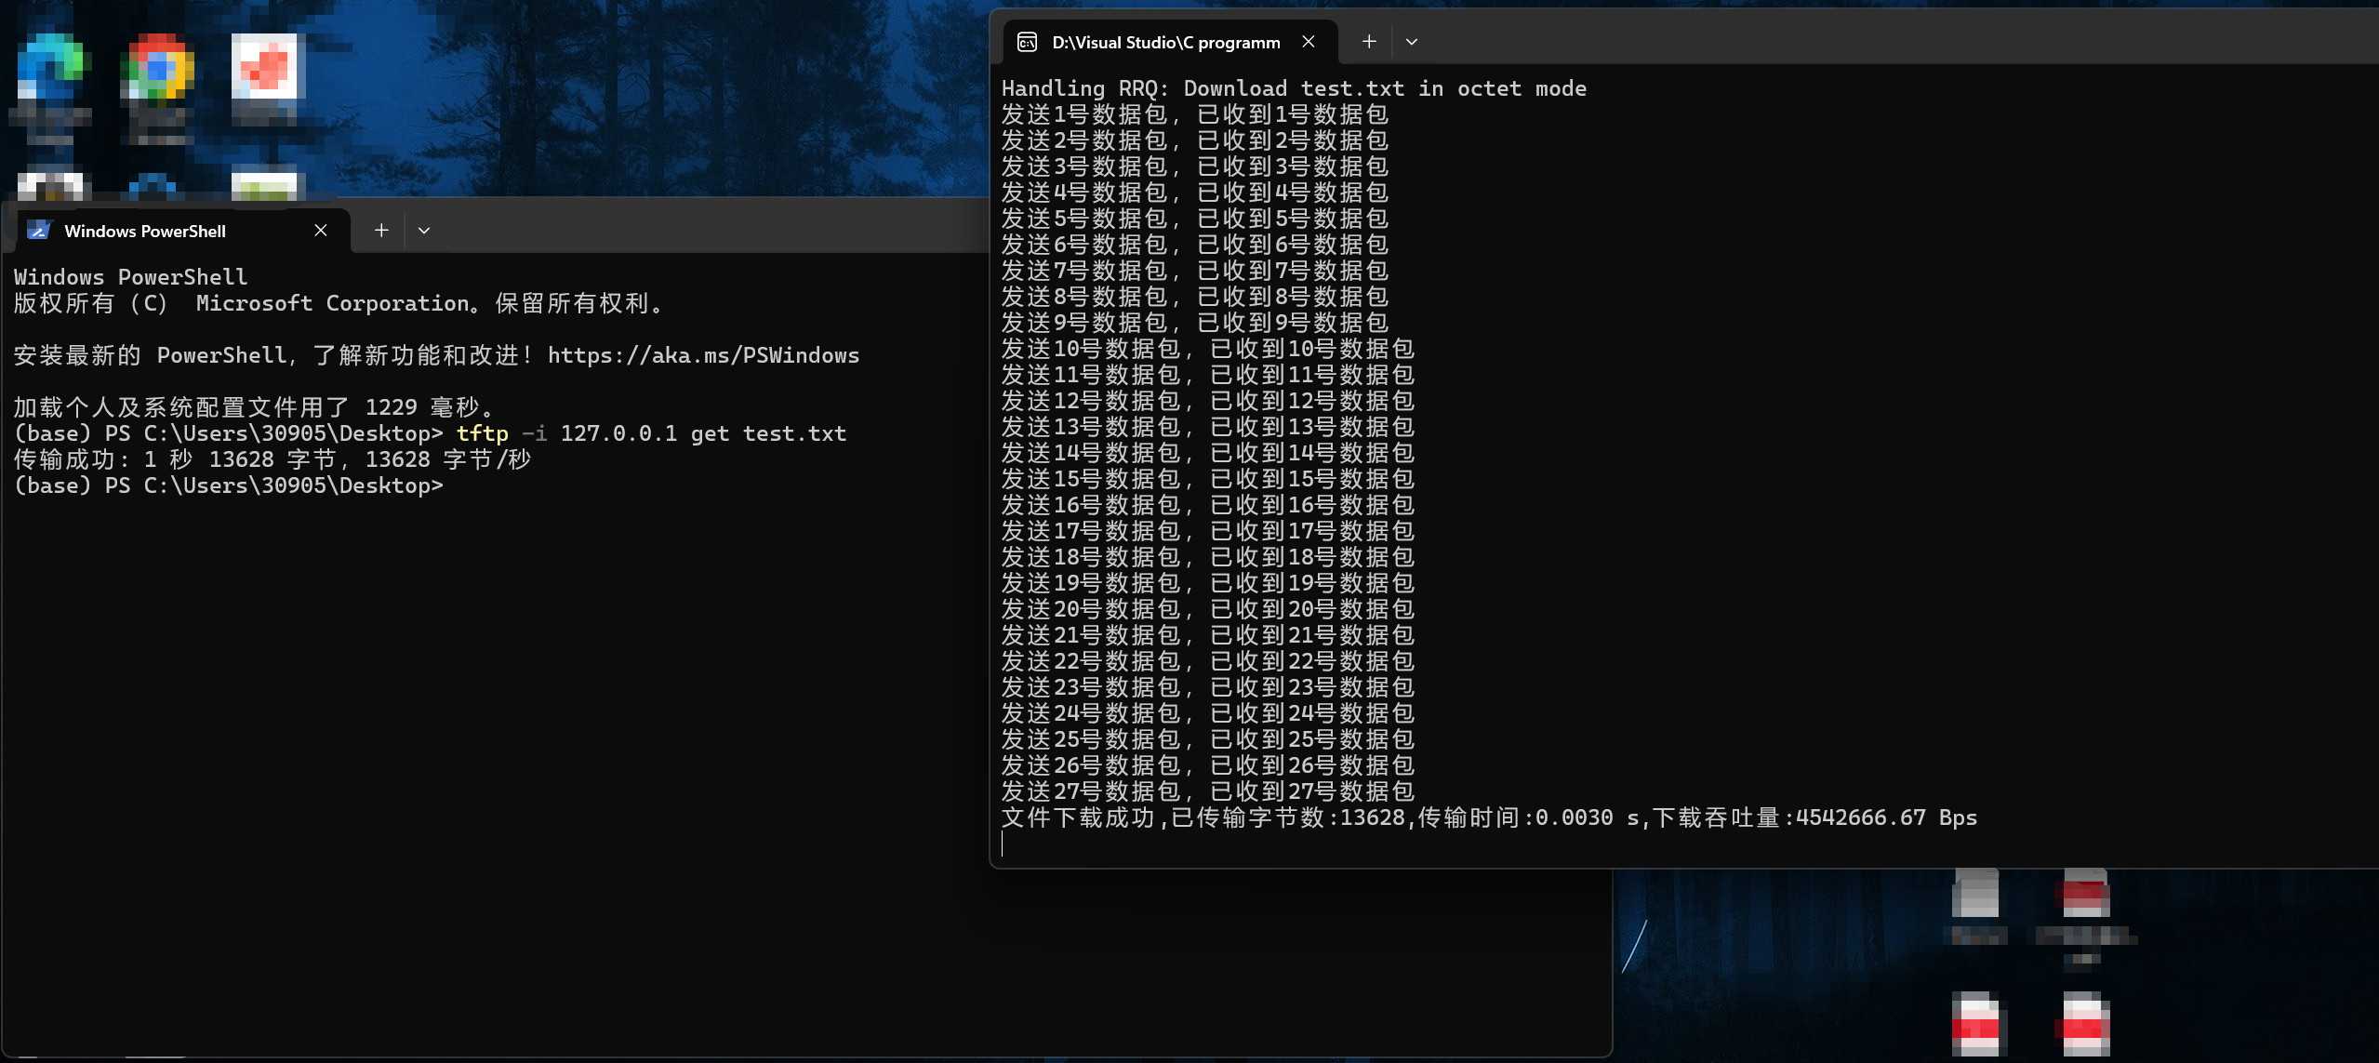Add a new tab in the Visual Studio console window
This screenshot has height=1063, width=2379.
tap(1369, 42)
